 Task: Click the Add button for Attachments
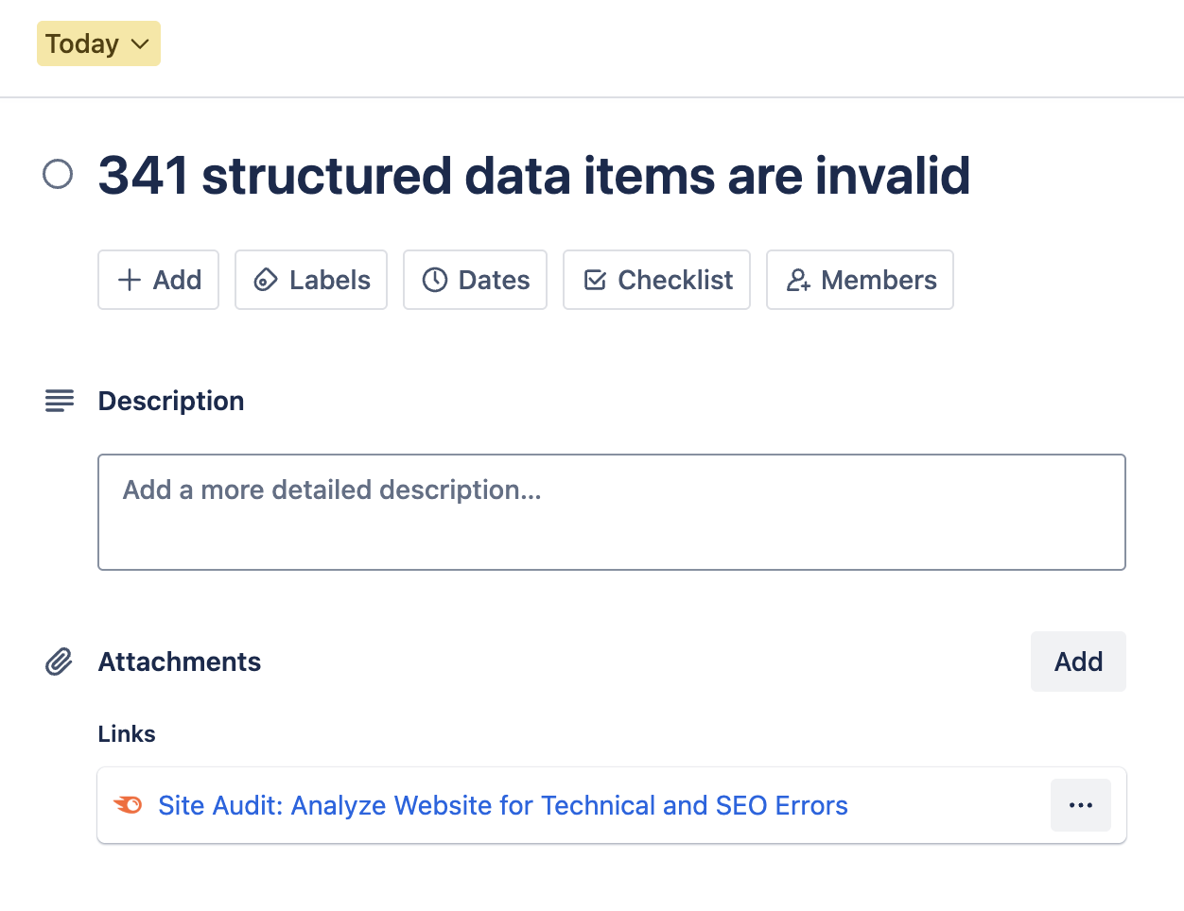coord(1077,662)
